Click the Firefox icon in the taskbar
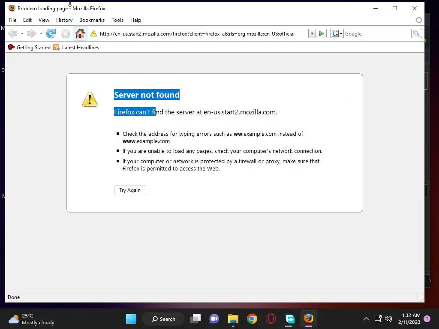This screenshot has width=439, height=329. pos(309,319)
